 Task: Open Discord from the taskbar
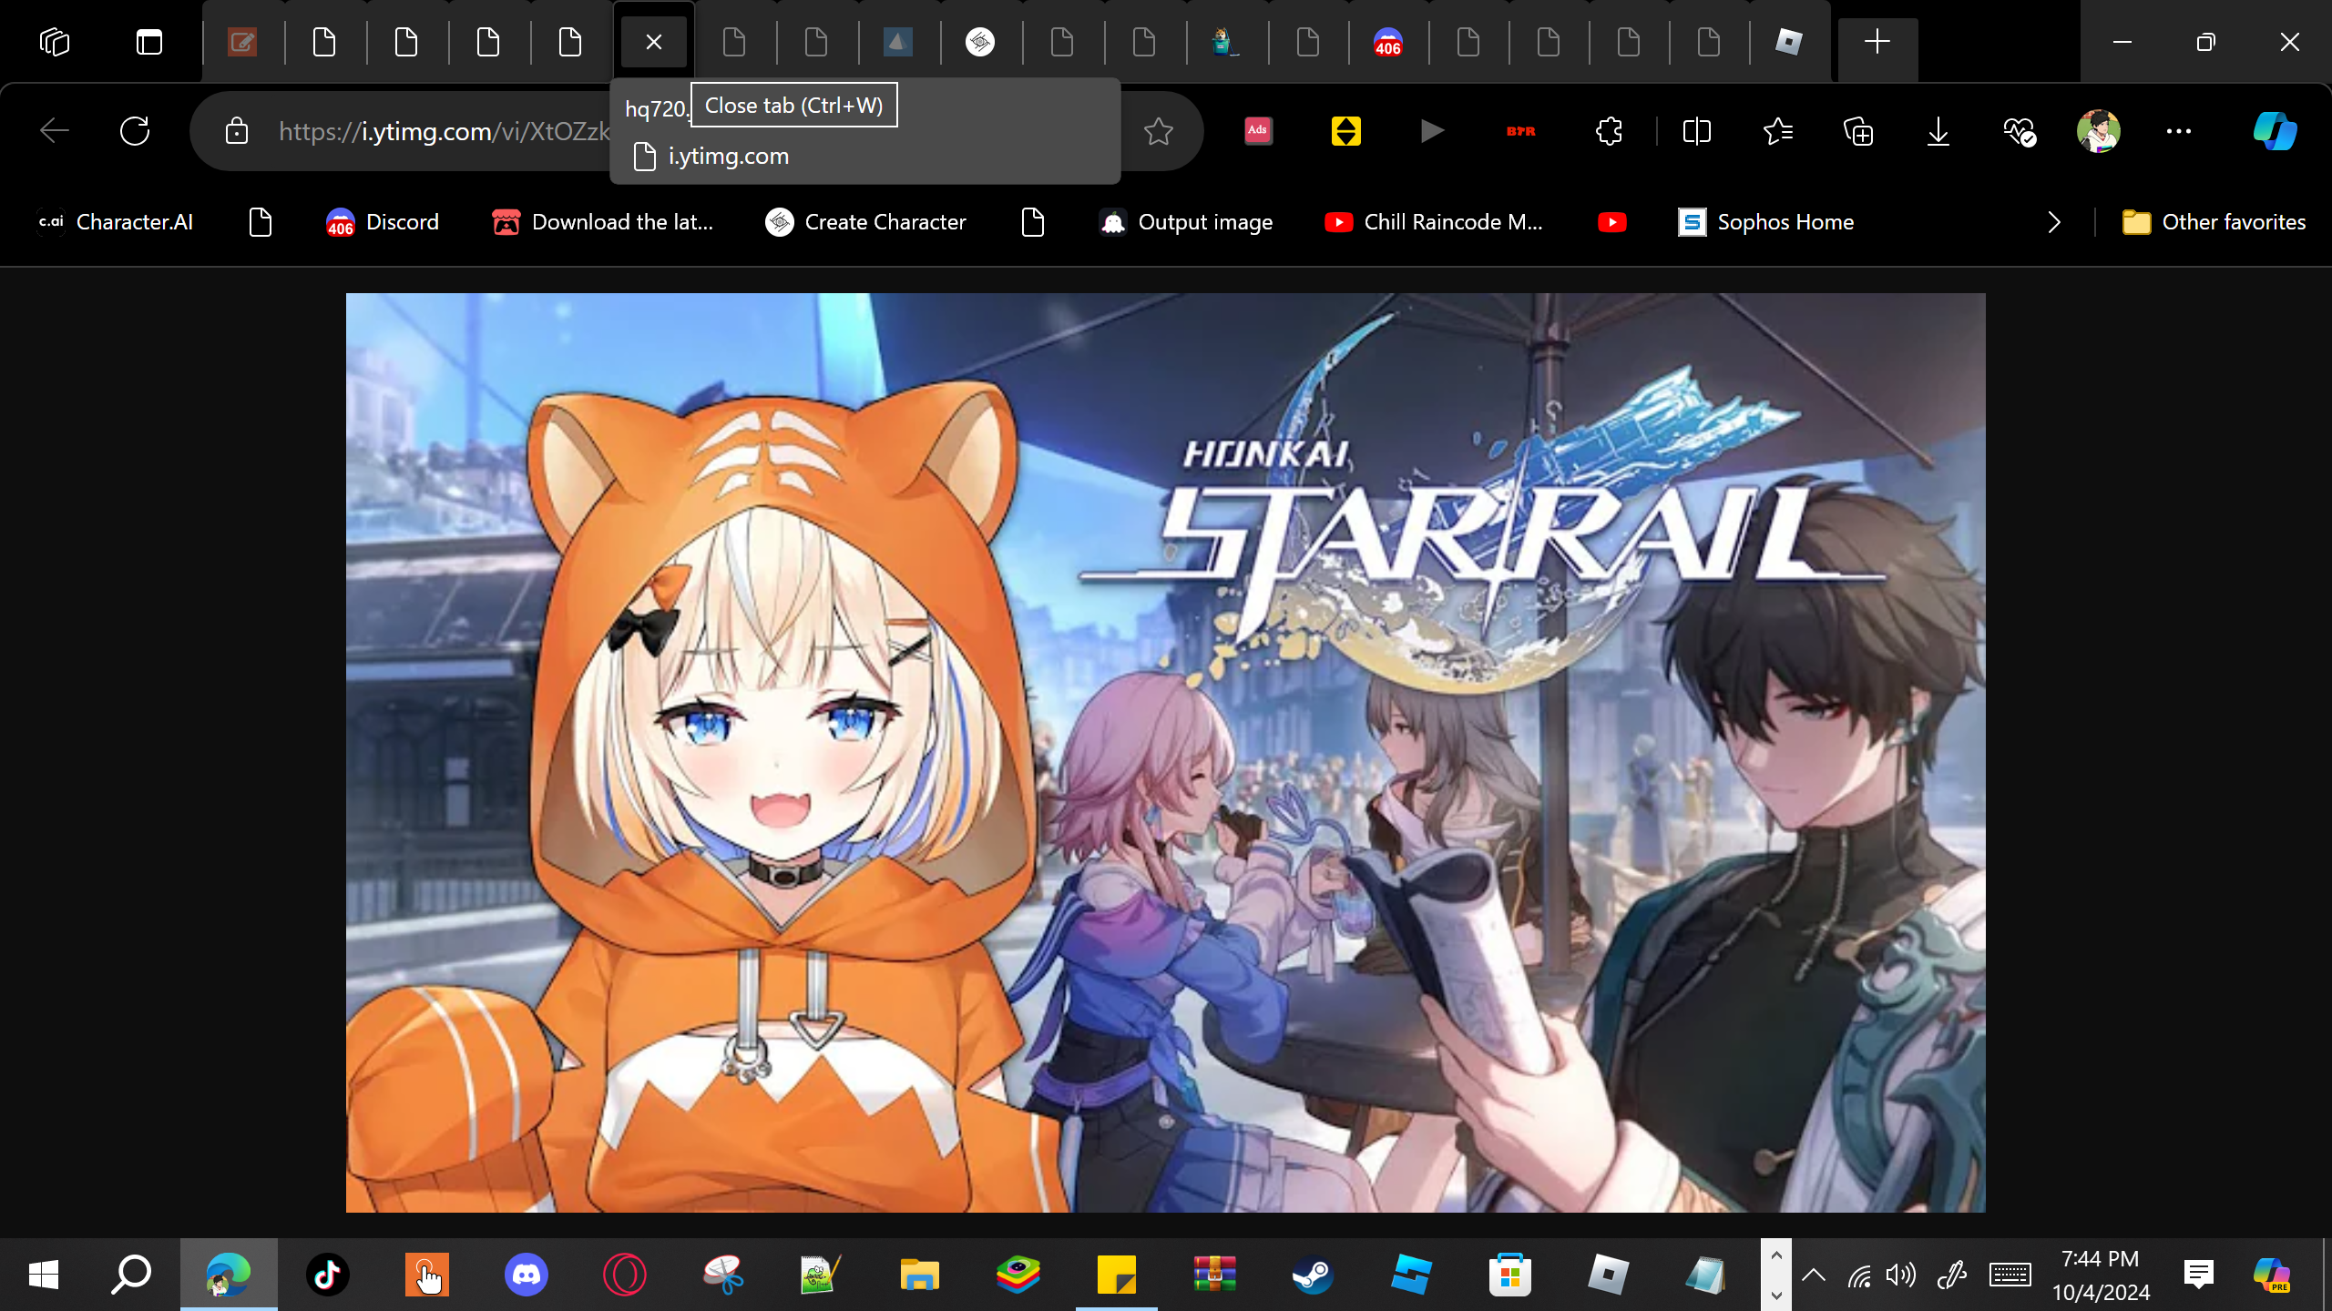point(526,1275)
